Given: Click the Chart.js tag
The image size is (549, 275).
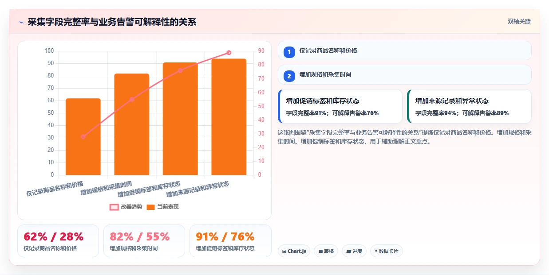Looking at the screenshot, I should [294, 251].
